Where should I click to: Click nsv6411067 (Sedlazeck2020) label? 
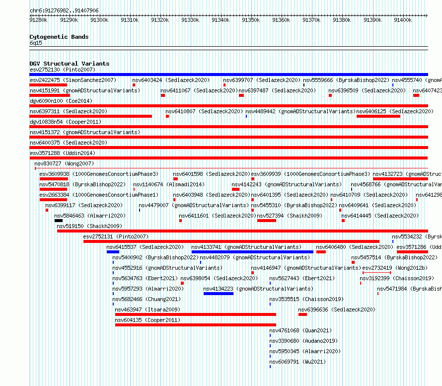pos(199,90)
